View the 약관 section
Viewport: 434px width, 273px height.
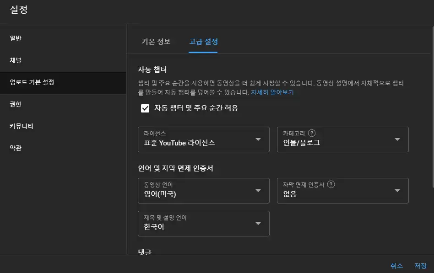point(15,148)
